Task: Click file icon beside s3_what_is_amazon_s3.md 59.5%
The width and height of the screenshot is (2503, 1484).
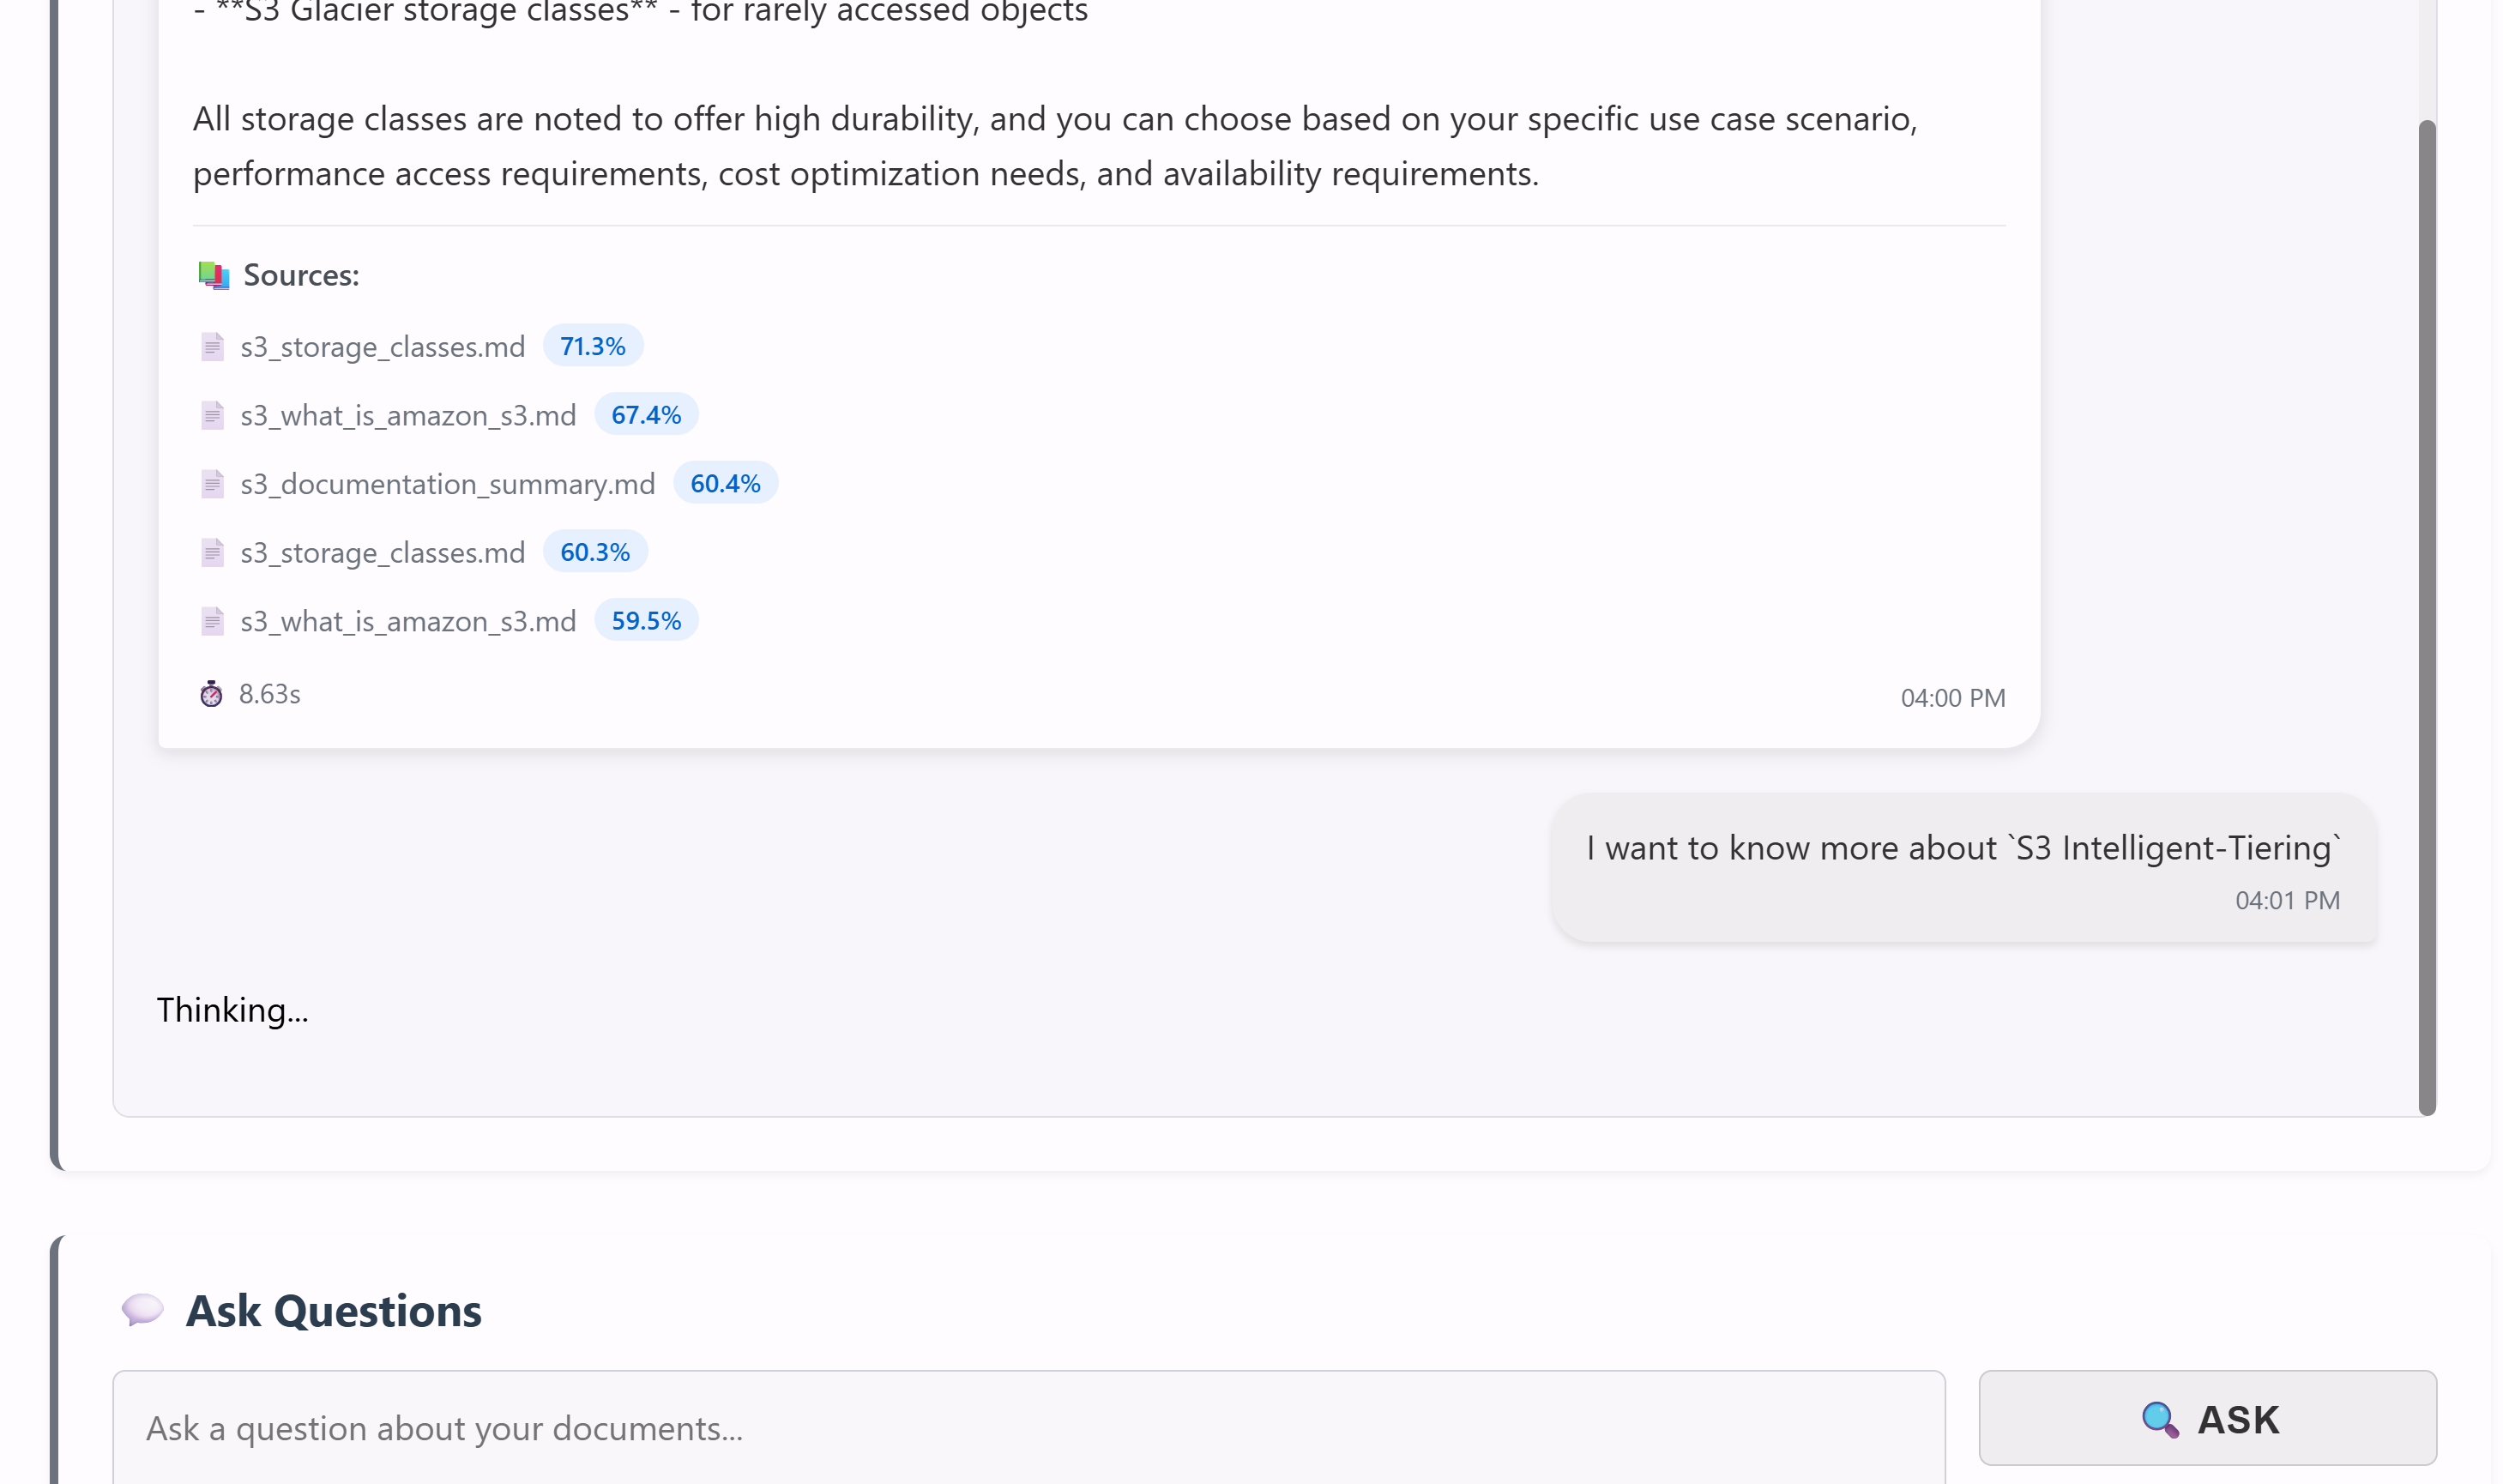Action: [x=212, y=621]
